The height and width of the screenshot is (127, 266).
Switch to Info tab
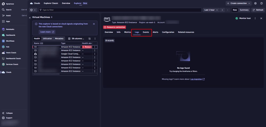[x=119, y=32]
